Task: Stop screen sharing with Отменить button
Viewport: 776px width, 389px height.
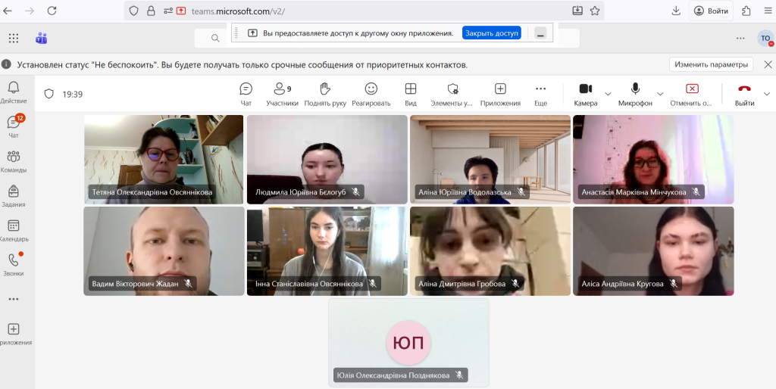Action: pos(691,94)
